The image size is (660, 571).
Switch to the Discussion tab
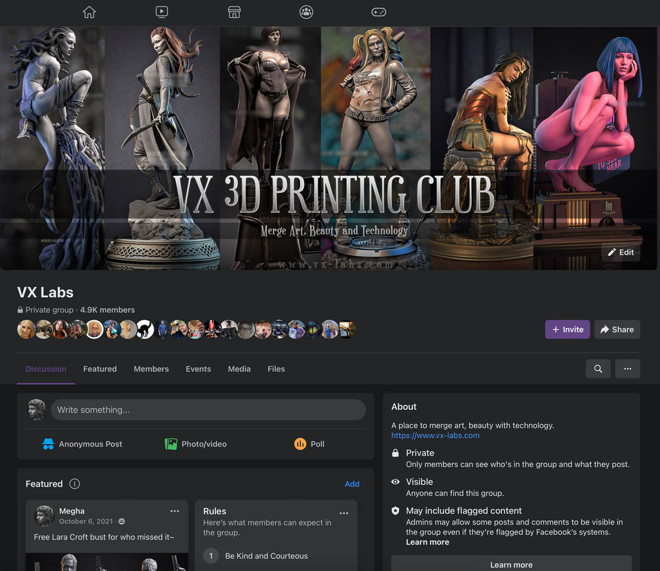pyautogui.click(x=46, y=369)
